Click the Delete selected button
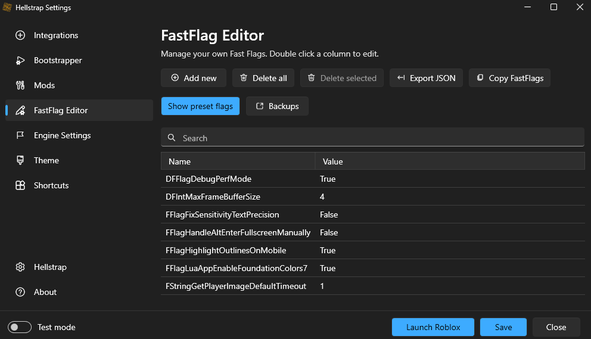 pos(342,78)
